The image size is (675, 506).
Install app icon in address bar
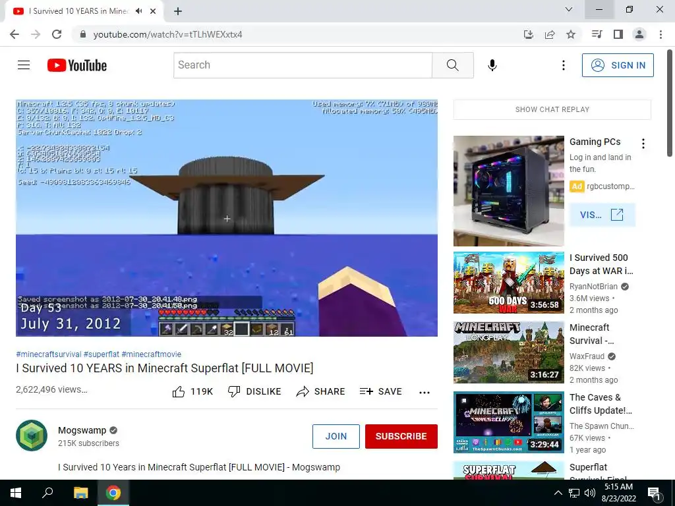pos(528,34)
